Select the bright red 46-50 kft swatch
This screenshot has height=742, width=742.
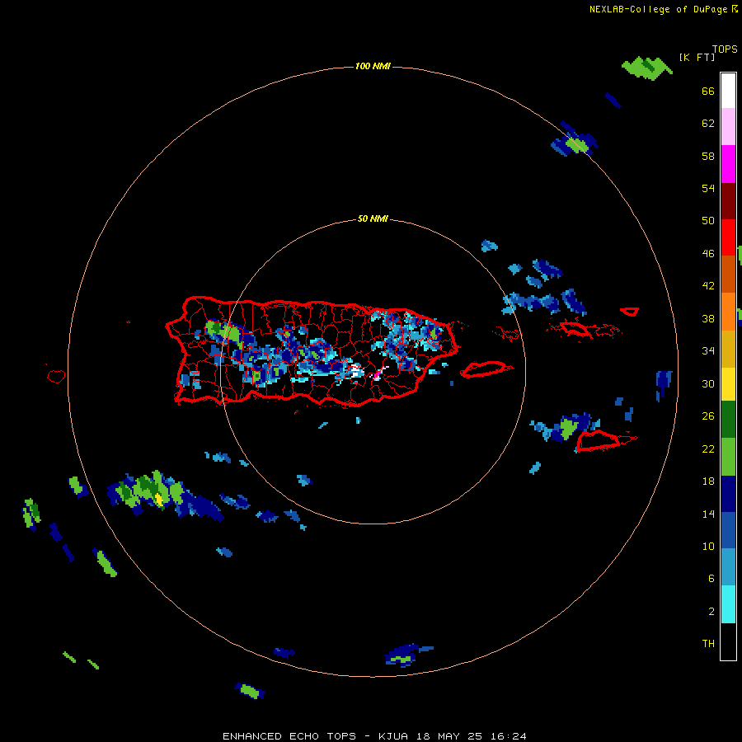pos(728,237)
